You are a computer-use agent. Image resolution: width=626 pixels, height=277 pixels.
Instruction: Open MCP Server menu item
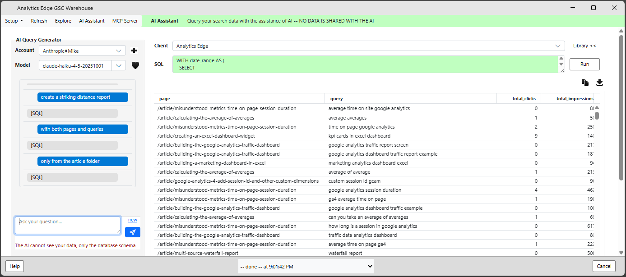pos(125,21)
